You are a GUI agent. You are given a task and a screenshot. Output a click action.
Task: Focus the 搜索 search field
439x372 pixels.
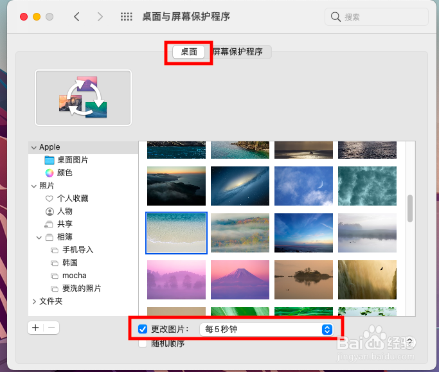[376, 17]
